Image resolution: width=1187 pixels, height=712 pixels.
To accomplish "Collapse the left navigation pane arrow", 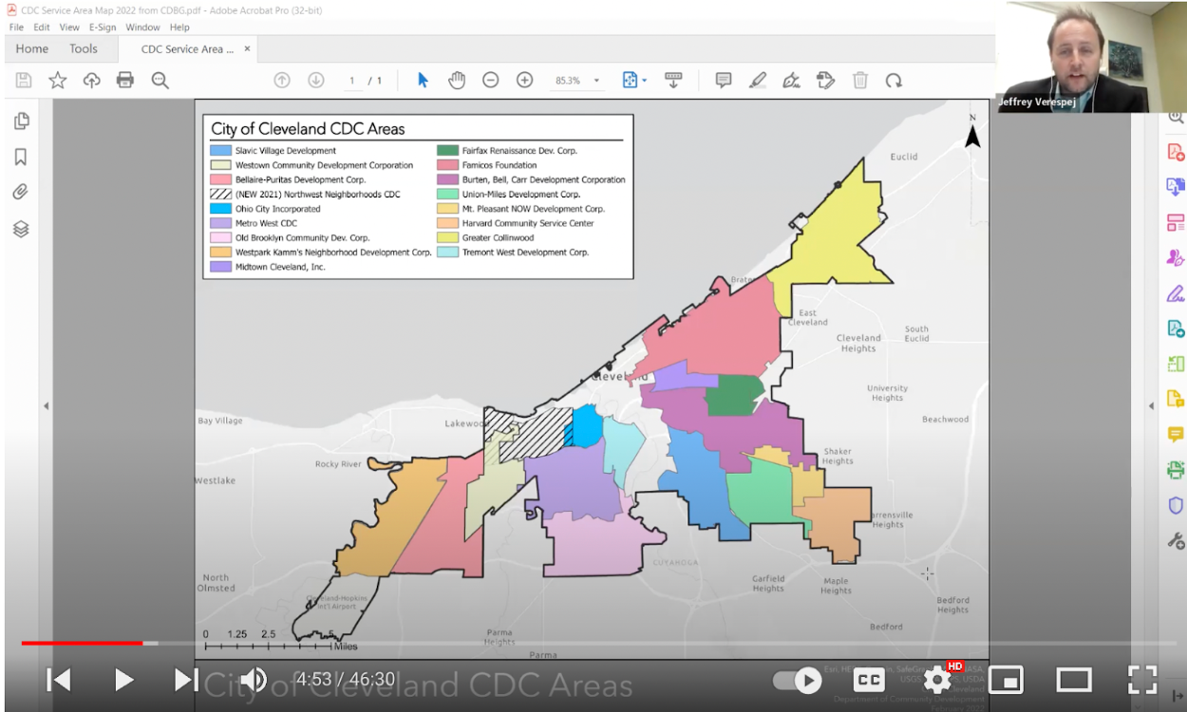I will tap(47, 406).
